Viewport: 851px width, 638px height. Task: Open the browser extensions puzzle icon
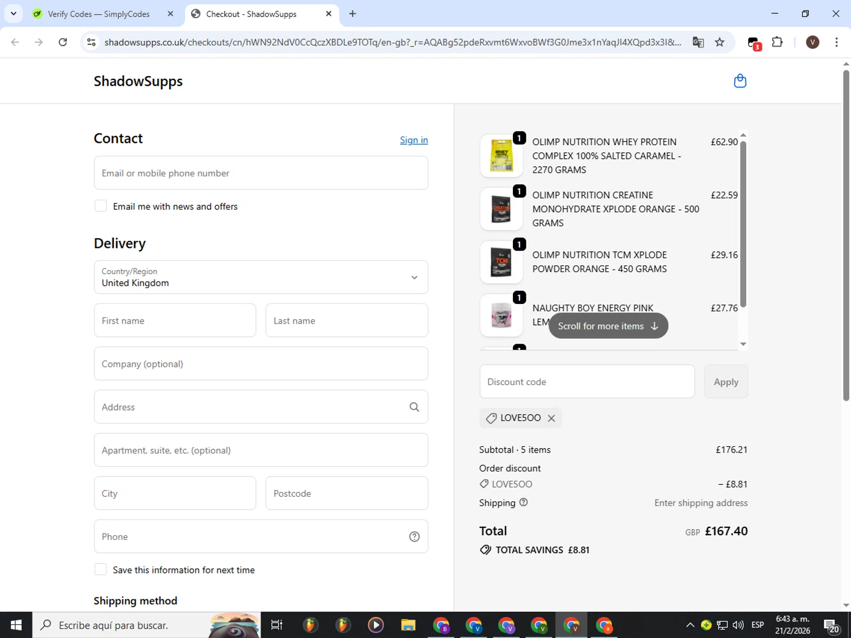(x=777, y=42)
